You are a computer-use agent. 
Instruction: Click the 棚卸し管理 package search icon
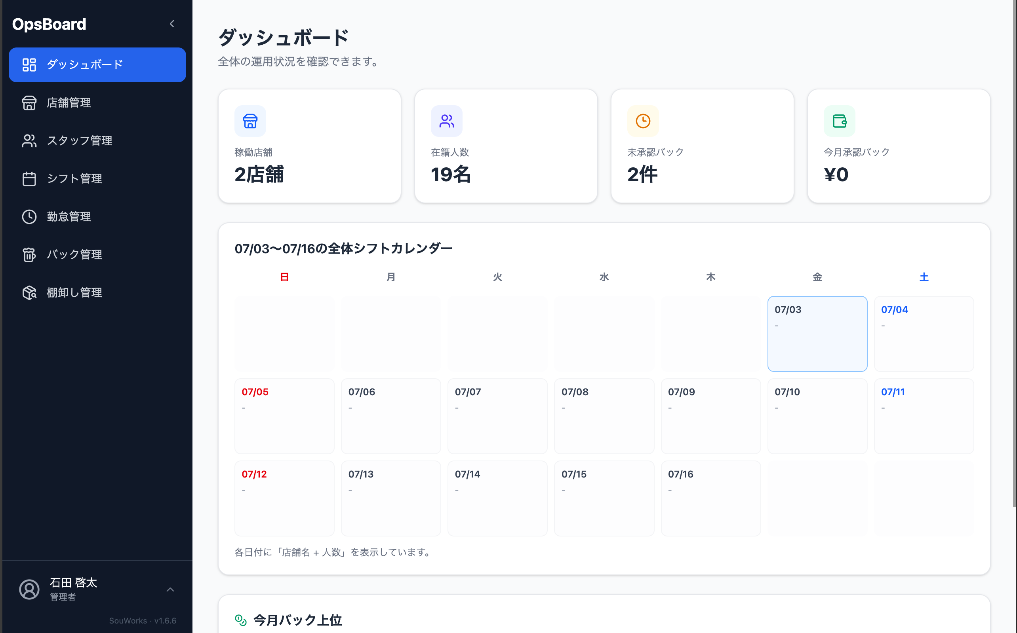(29, 293)
